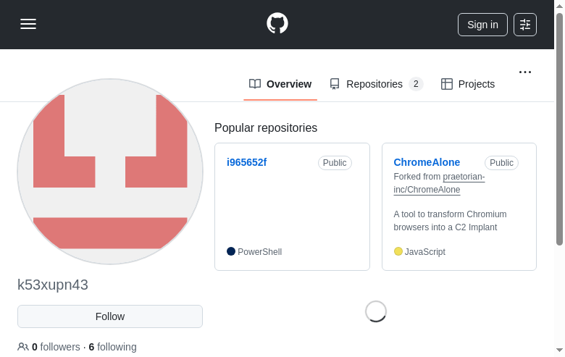565x357 pixels.
Task: Click the page vertical scrollbar
Action: (x=559, y=130)
